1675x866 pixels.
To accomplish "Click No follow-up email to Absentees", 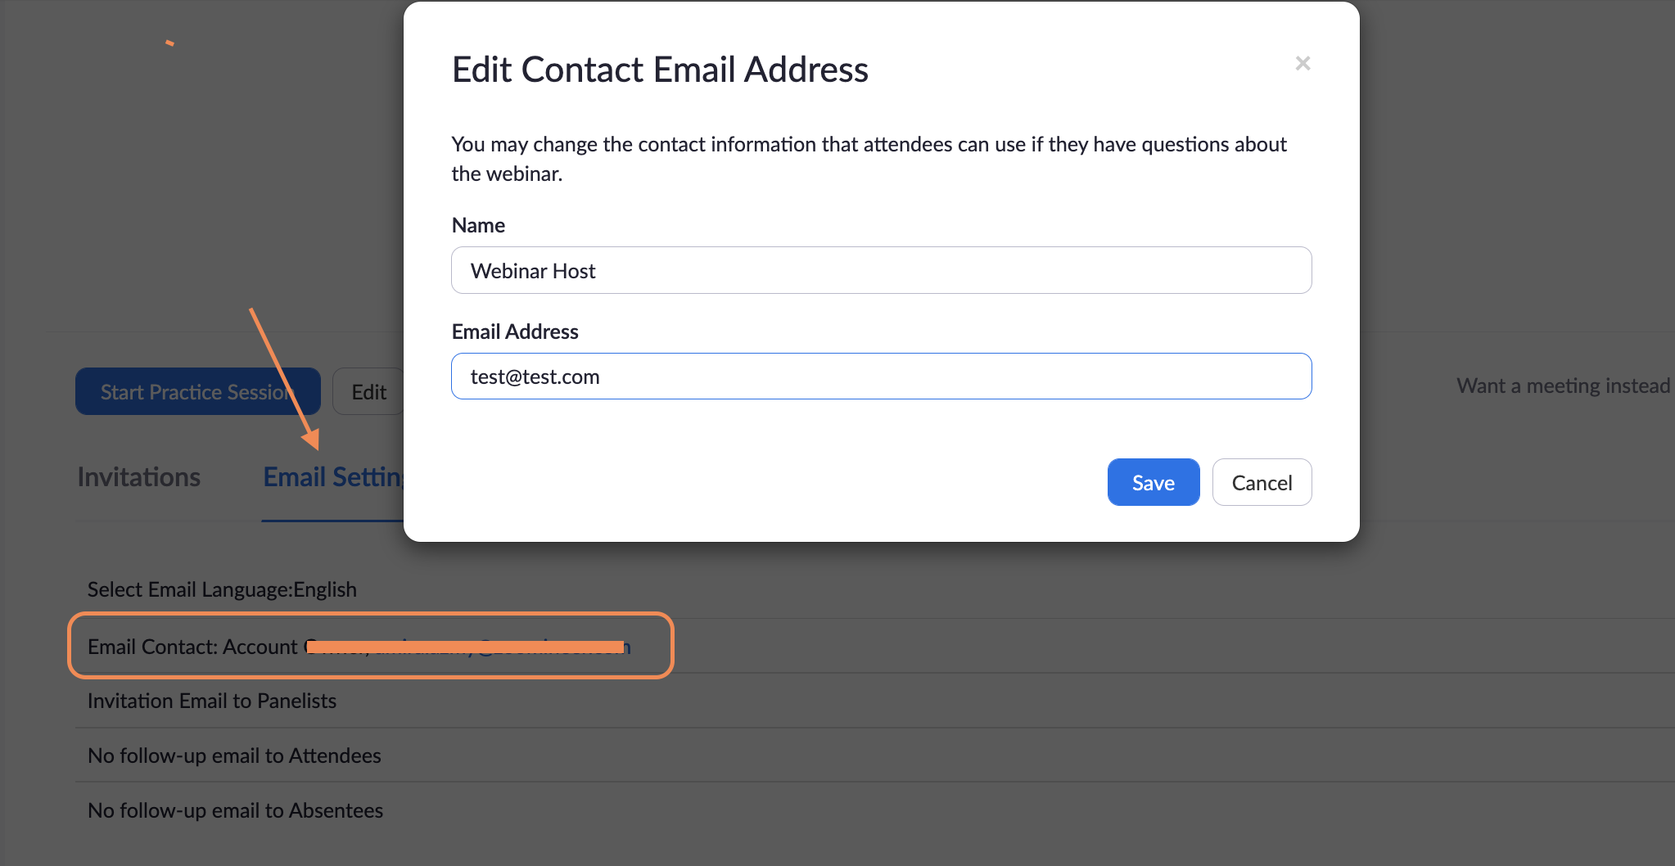I will click(235, 811).
